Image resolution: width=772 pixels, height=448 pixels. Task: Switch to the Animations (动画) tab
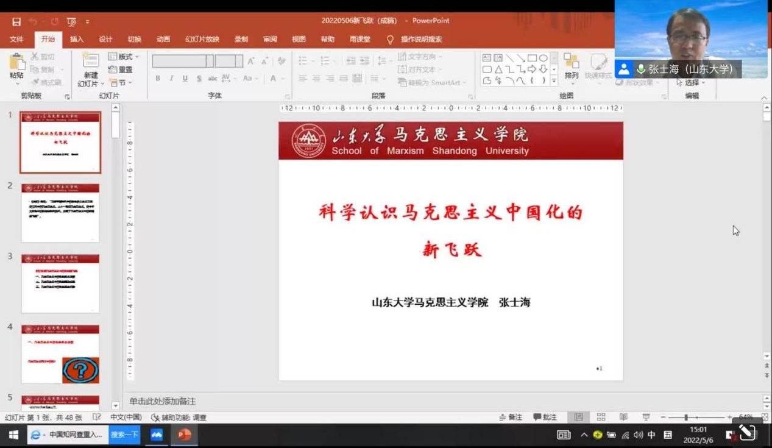(x=163, y=39)
